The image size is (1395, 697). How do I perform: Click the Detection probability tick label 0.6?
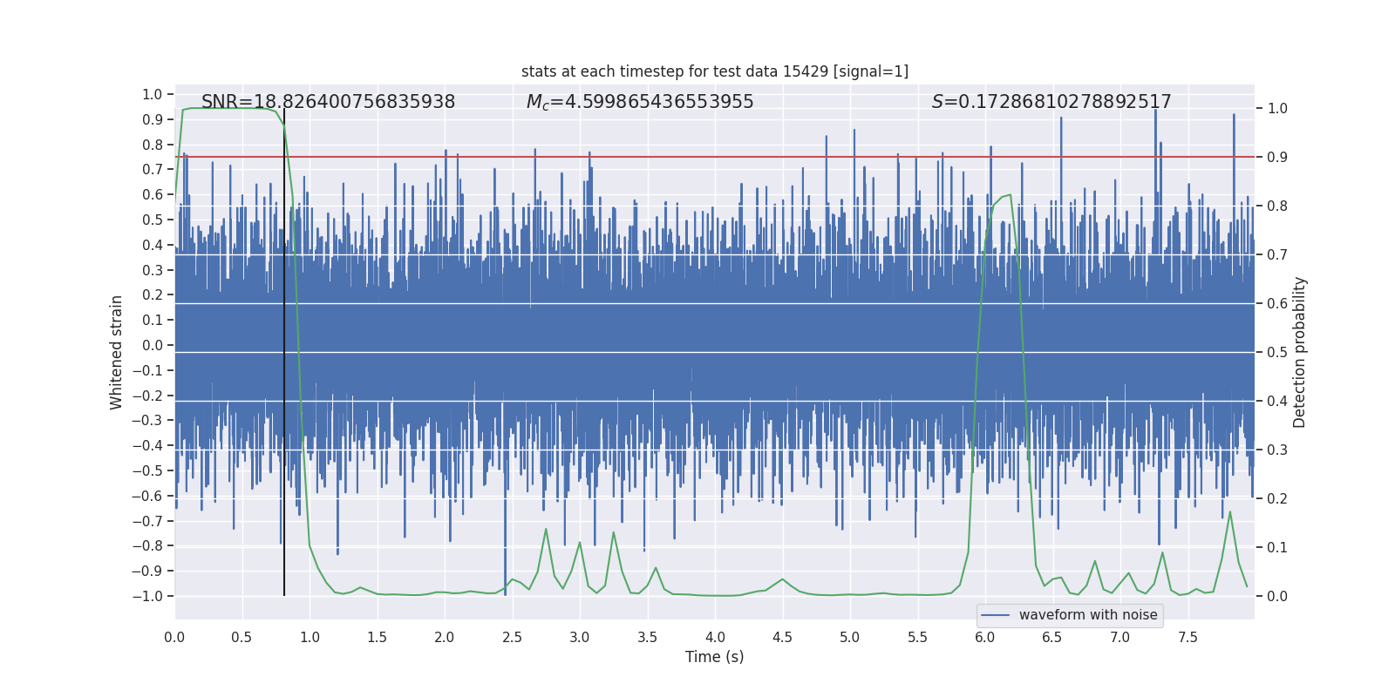click(1277, 304)
